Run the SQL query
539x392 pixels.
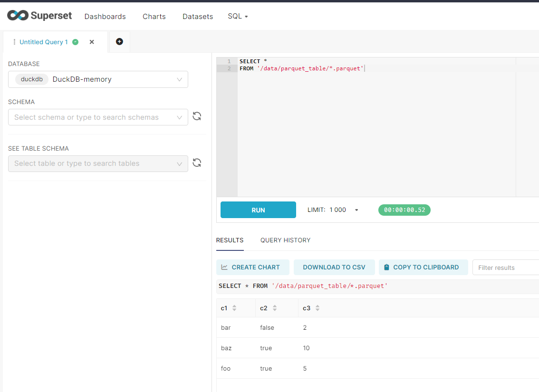coord(258,210)
